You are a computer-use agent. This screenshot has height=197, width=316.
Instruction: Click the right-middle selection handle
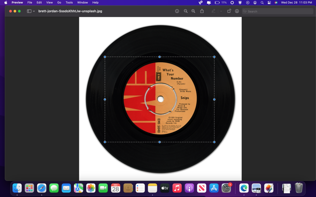pyautogui.click(x=214, y=99)
